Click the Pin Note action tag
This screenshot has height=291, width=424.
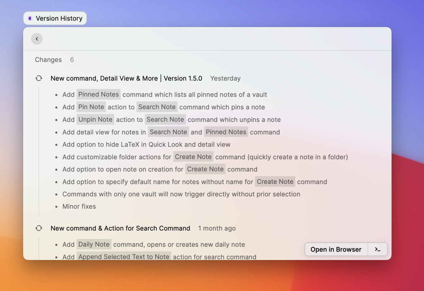point(91,107)
